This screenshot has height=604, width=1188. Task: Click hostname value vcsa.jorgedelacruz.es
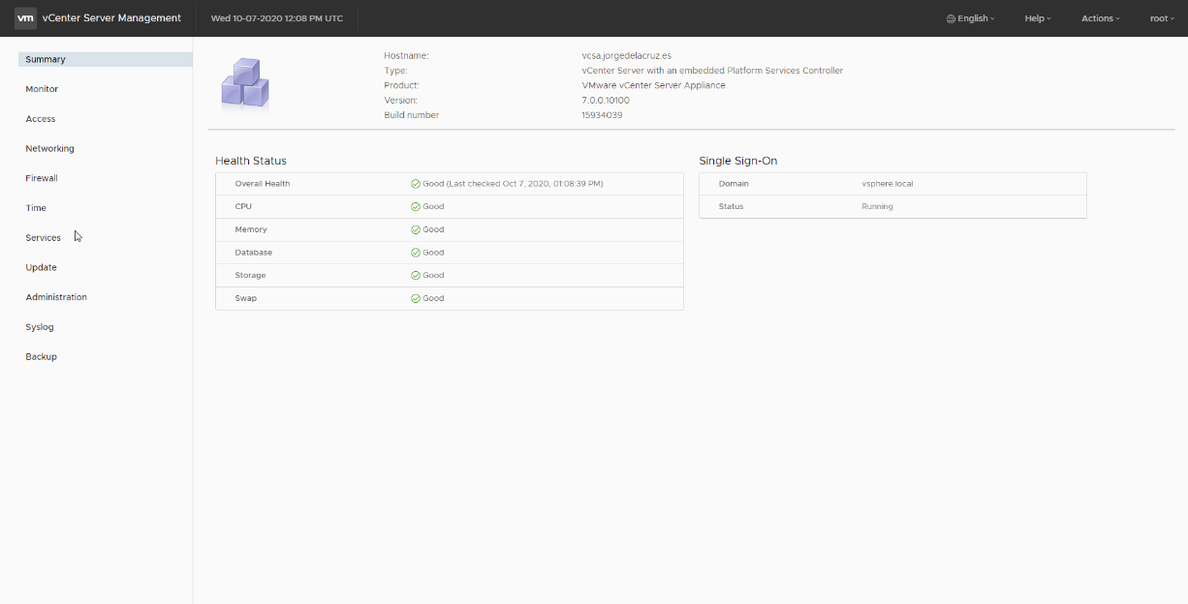626,56
